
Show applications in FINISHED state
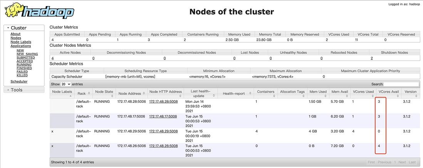pyautogui.click(x=24, y=68)
